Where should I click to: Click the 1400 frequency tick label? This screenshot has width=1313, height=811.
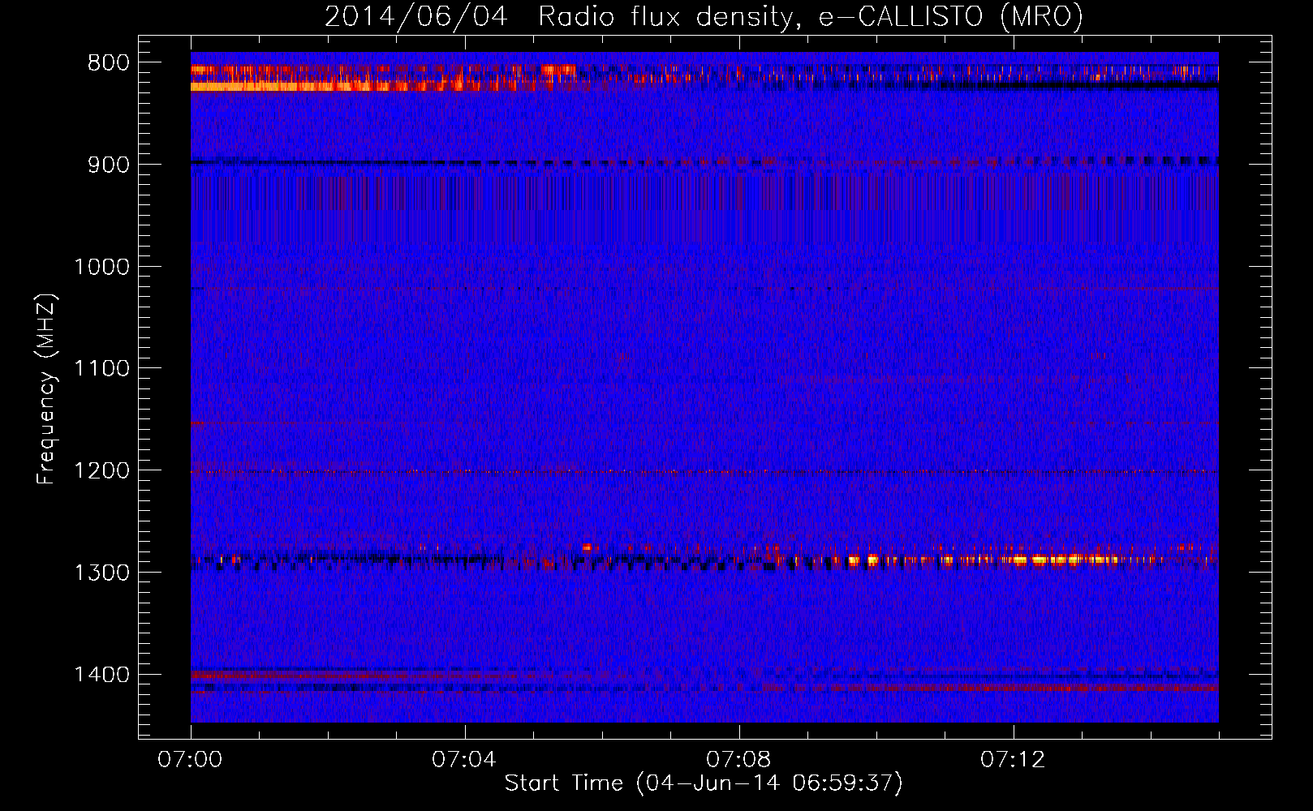point(101,675)
